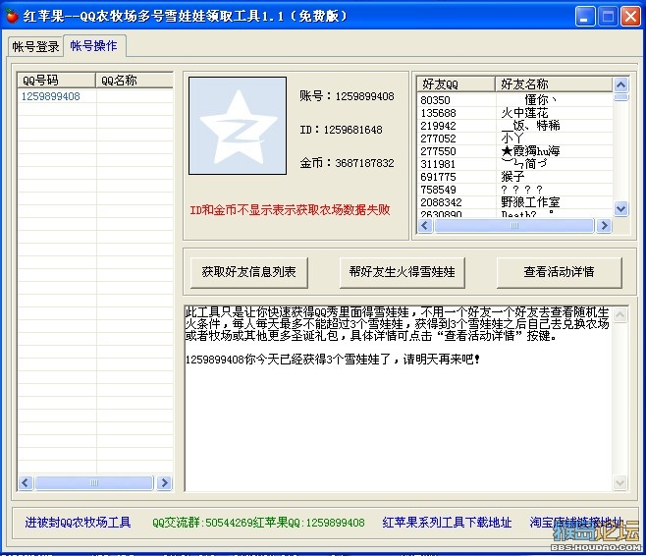Click the log line about 3个雪娃娃
The height and width of the screenshot is (556, 646).
[x=333, y=360]
